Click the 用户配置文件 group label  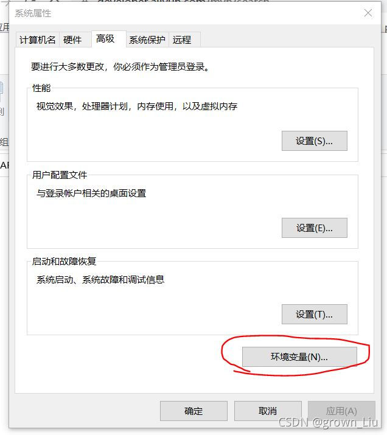60,175
